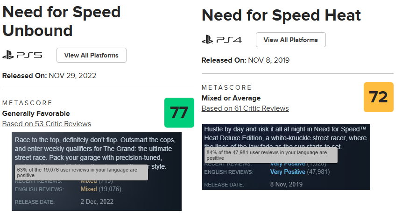This screenshot has width=402, height=222.
Task: Click the yellow 72 Metascore badge
Action: [x=378, y=97]
